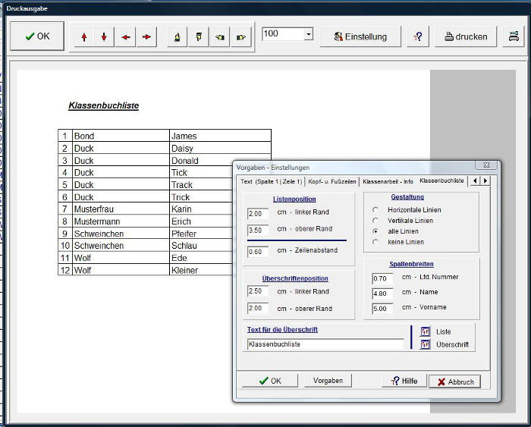Image resolution: width=531 pixels, height=427 pixels.
Task: Click the red left arrow in toolbar
Action: click(x=125, y=36)
